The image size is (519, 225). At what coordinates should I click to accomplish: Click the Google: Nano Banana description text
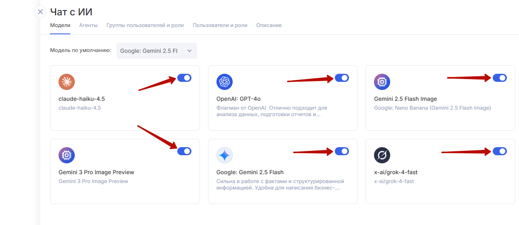tap(433, 108)
